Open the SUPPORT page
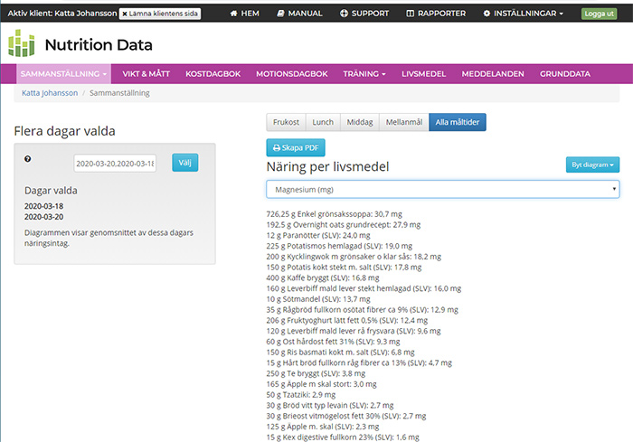Screen dimensions: 633x442 pos(364,14)
